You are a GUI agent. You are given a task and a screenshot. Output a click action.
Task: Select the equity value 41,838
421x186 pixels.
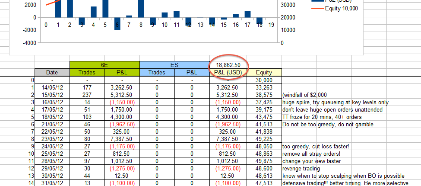(x=264, y=131)
